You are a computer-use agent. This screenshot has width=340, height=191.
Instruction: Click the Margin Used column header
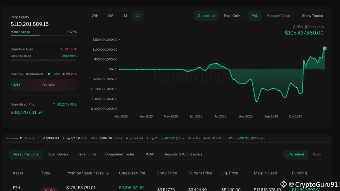coord(265,173)
